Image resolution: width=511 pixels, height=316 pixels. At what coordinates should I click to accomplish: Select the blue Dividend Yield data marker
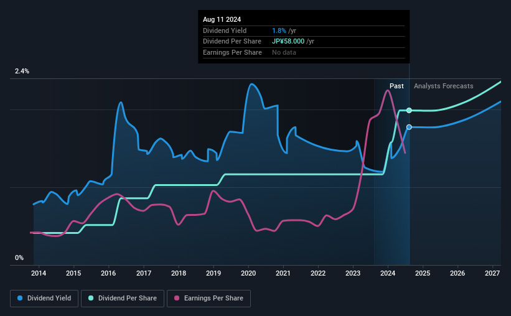409,127
